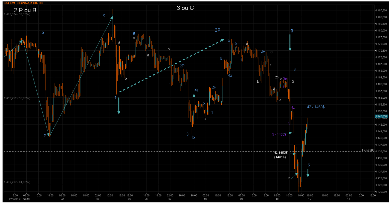
Task: Click the 61,80% Fibonacci level label
Action: point(17,182)
